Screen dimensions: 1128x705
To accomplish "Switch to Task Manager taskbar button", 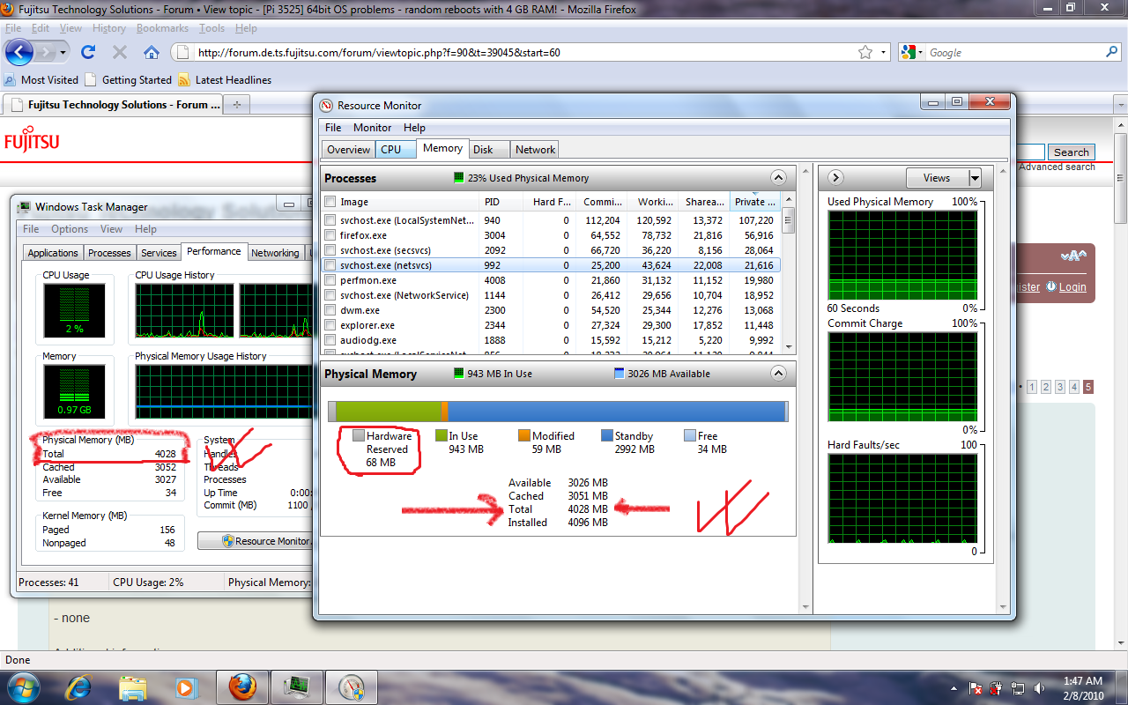I will pos(296,687).
